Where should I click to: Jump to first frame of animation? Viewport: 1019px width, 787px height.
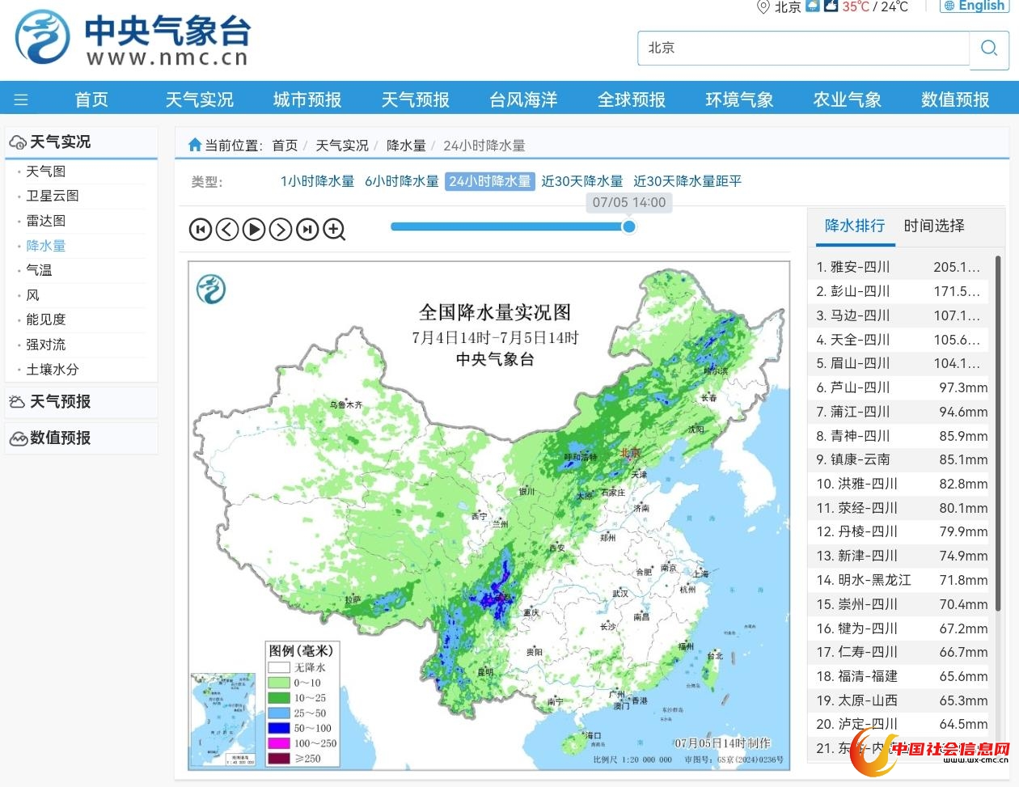pyautogui.click(x=200, y=230)
